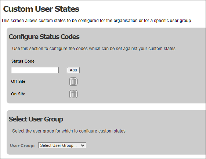Viewport: 206px width, 159px height.
Task: Click the Select User Group section heading
Action: [x=36, y=119]
